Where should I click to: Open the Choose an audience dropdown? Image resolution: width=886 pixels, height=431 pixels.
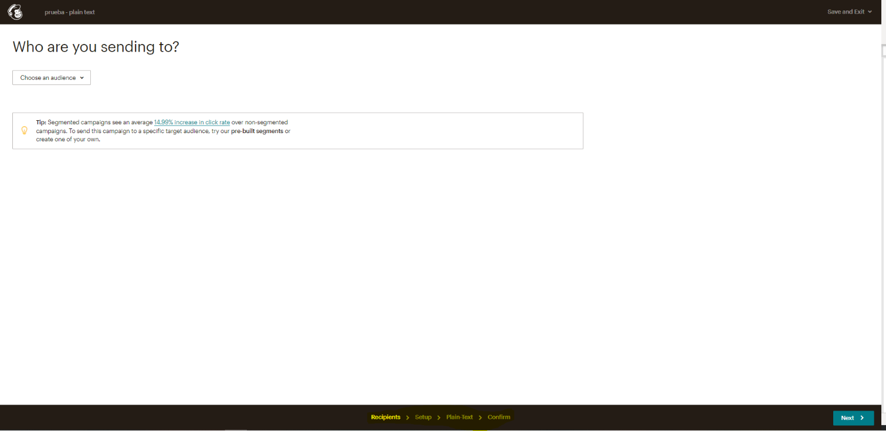click(51, 77)
